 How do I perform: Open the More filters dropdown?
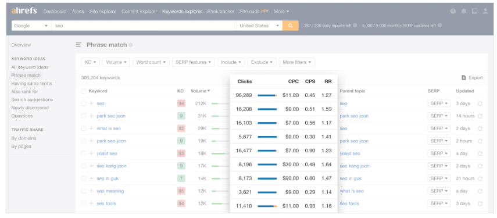[296, 62]
